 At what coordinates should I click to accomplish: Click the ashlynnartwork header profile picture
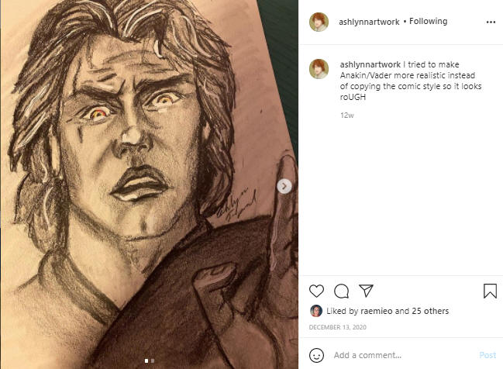(319, 22)
